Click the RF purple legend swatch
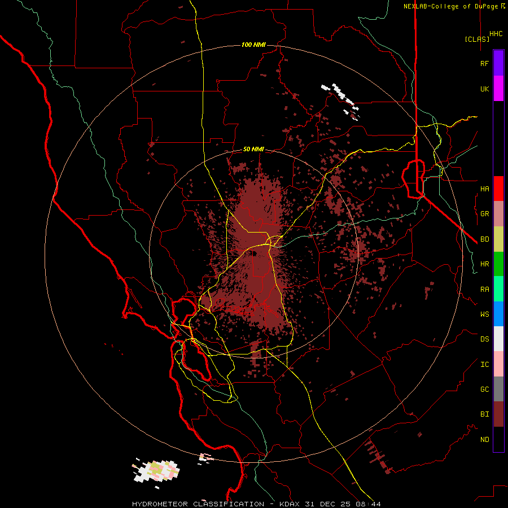This screenshot has height=508, width=508. [x=498, y=63]
